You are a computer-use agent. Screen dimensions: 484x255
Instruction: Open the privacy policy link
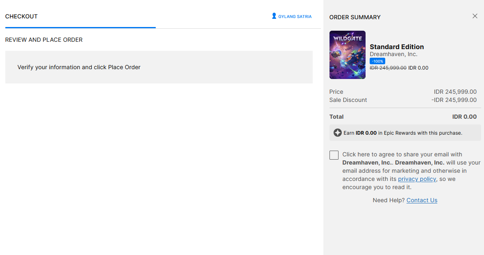417,179
